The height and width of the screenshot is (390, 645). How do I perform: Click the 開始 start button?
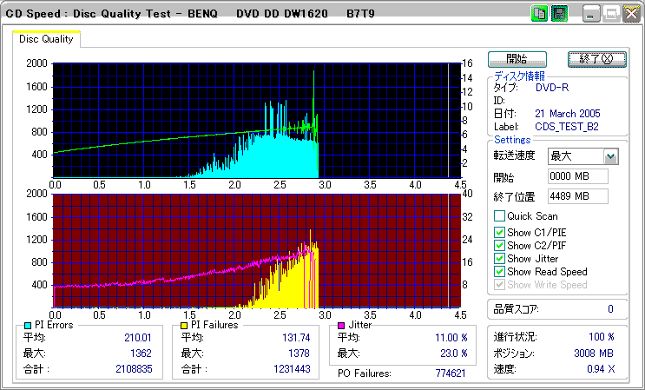point(517,59)
